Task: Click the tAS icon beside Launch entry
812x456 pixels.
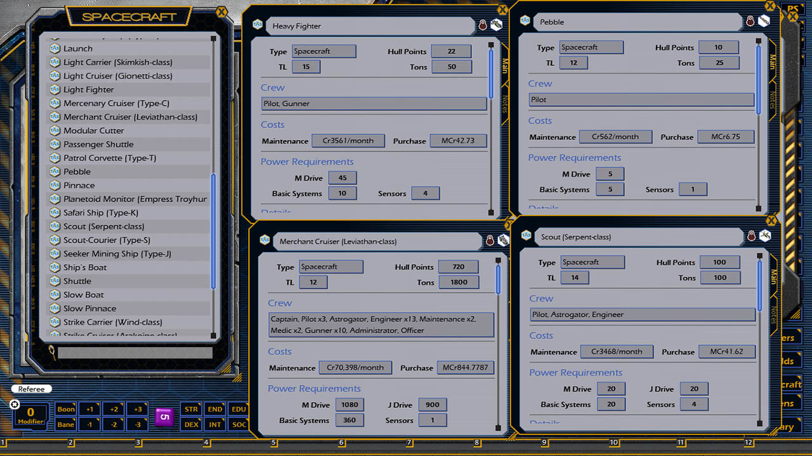Action: pyautogui.click(x=54, y=48)
